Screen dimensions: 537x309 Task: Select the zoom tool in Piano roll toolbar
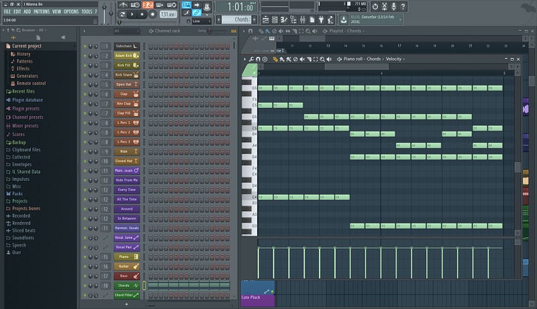(x=322, y=59)
